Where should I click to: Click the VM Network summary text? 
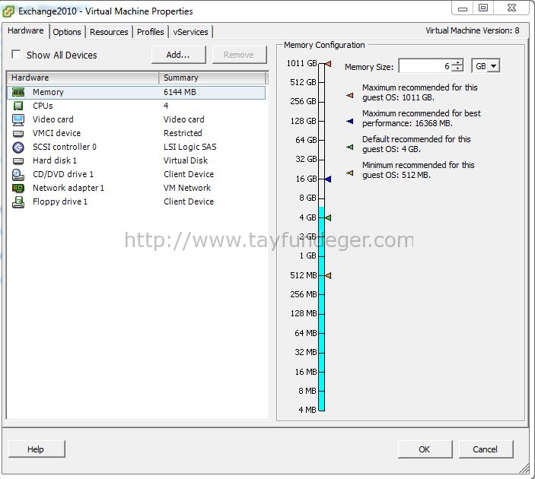pos(187,188)
